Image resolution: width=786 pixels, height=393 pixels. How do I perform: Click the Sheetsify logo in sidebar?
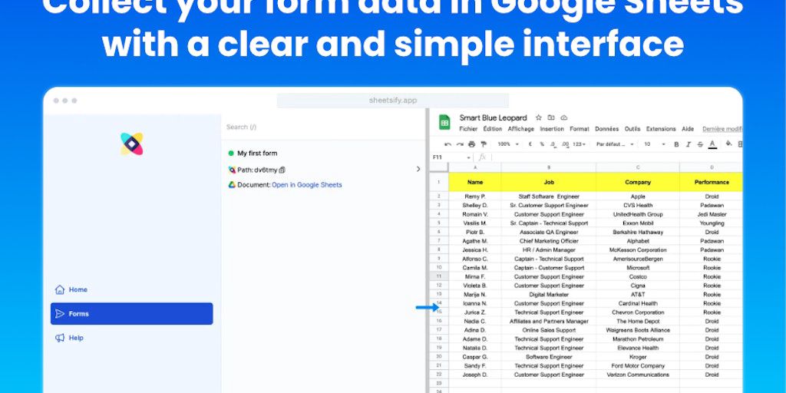click(132, 144)
